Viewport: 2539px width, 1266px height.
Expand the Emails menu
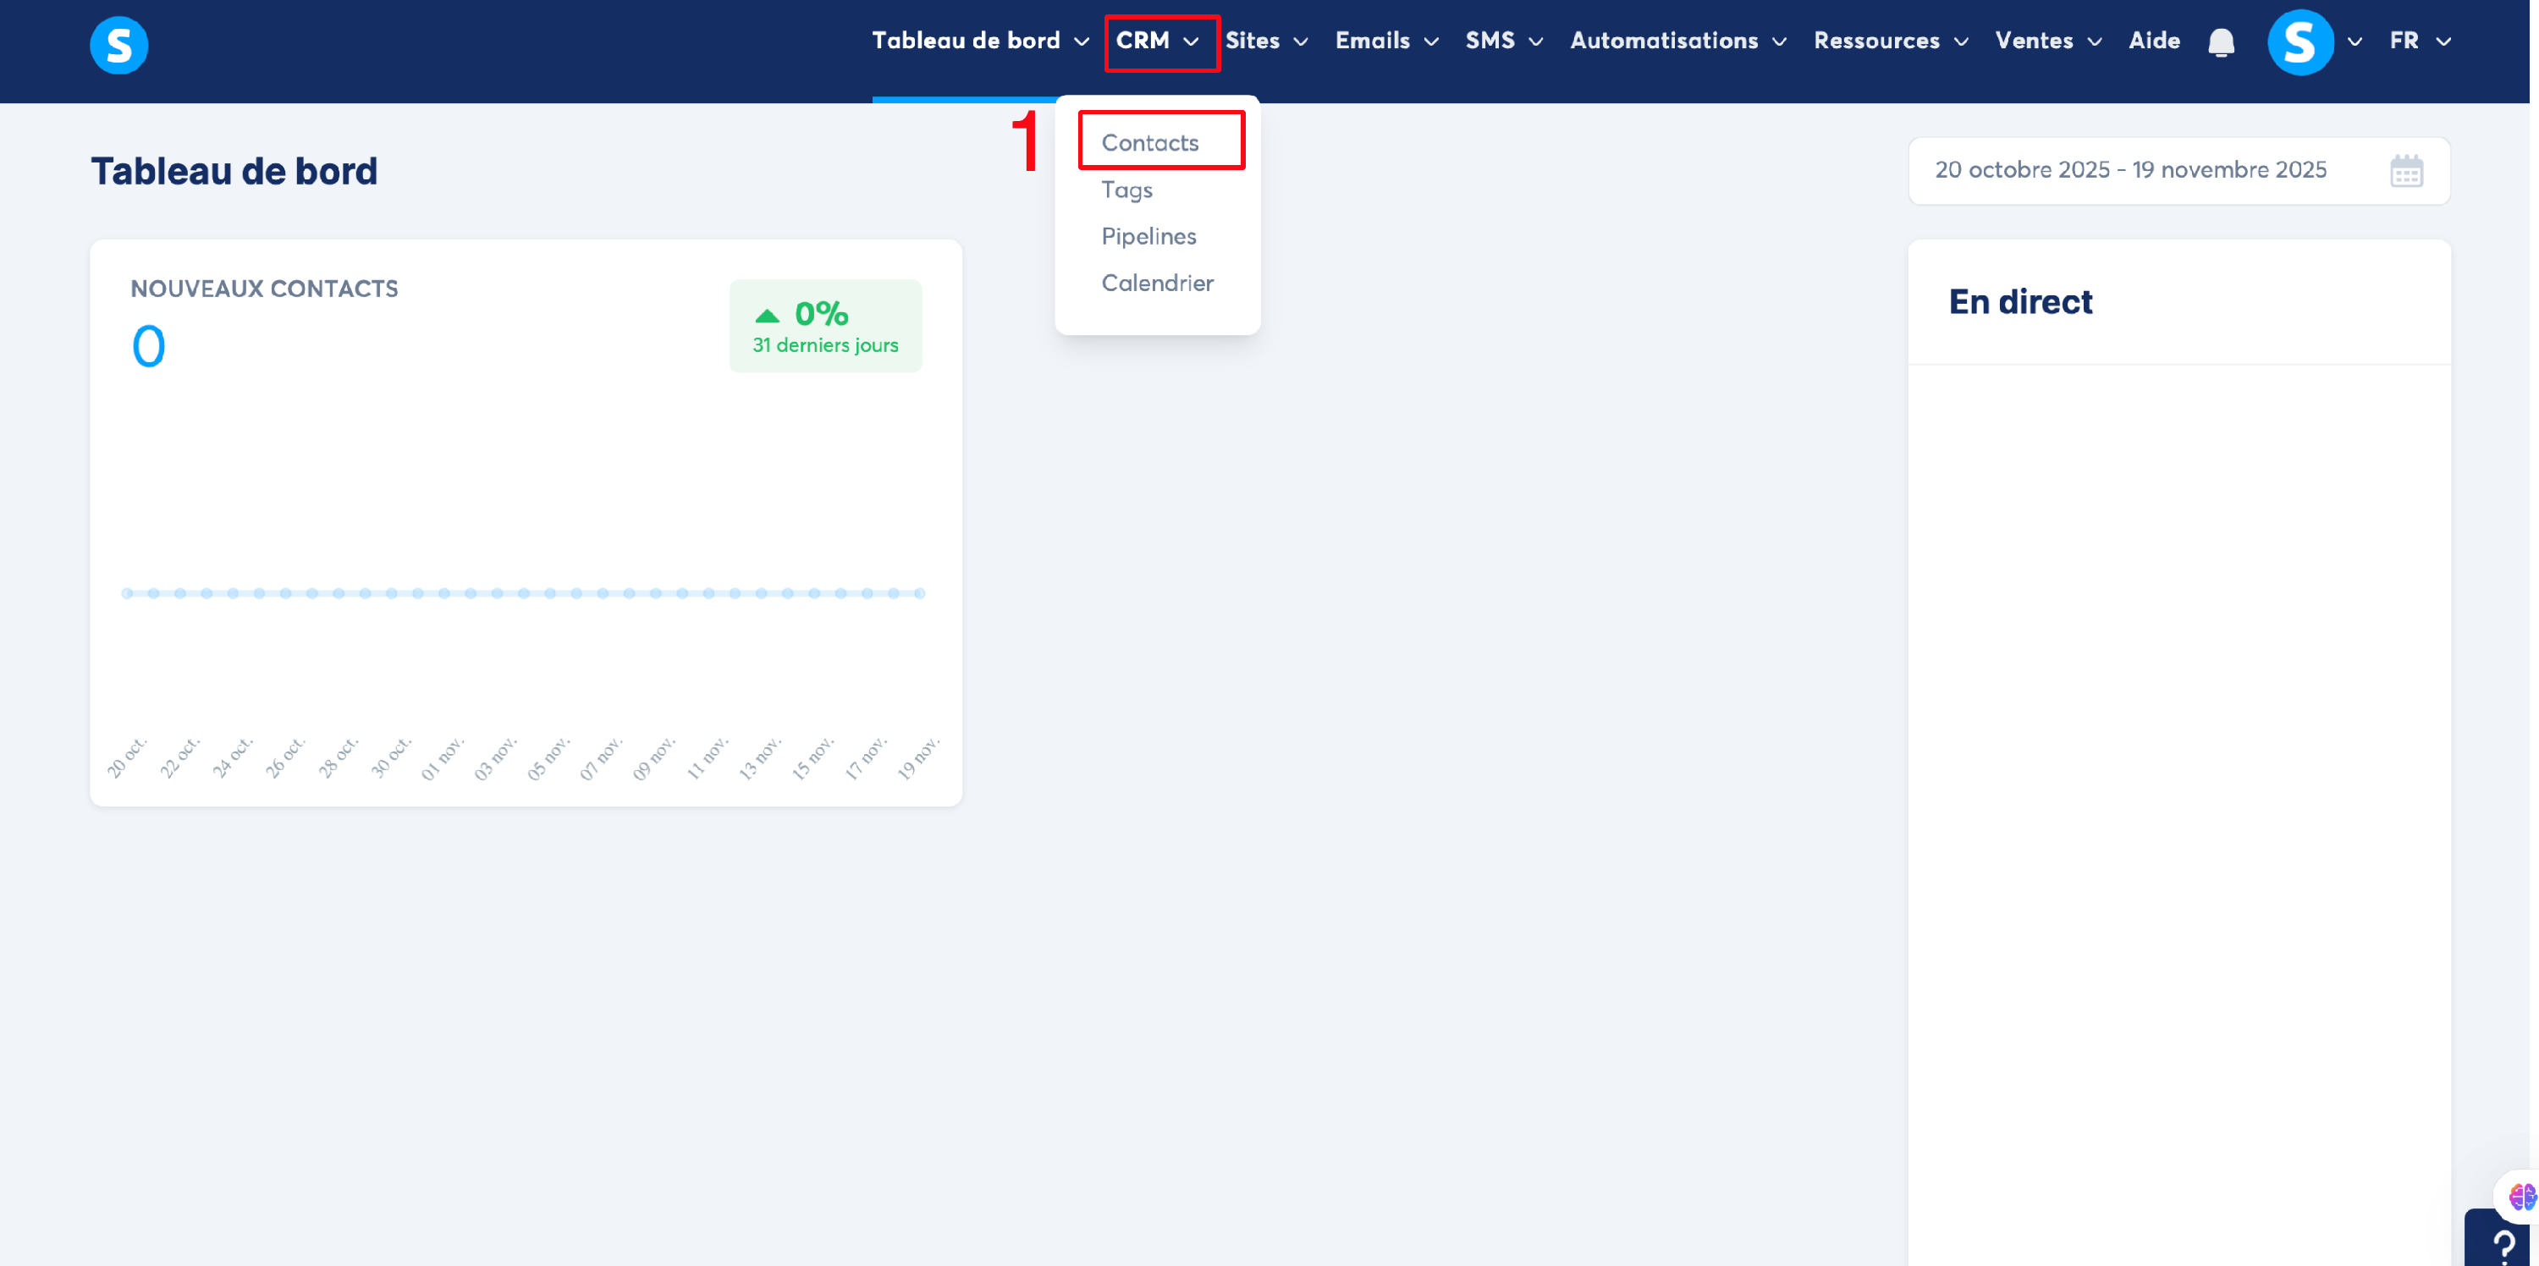point(1385,41)
